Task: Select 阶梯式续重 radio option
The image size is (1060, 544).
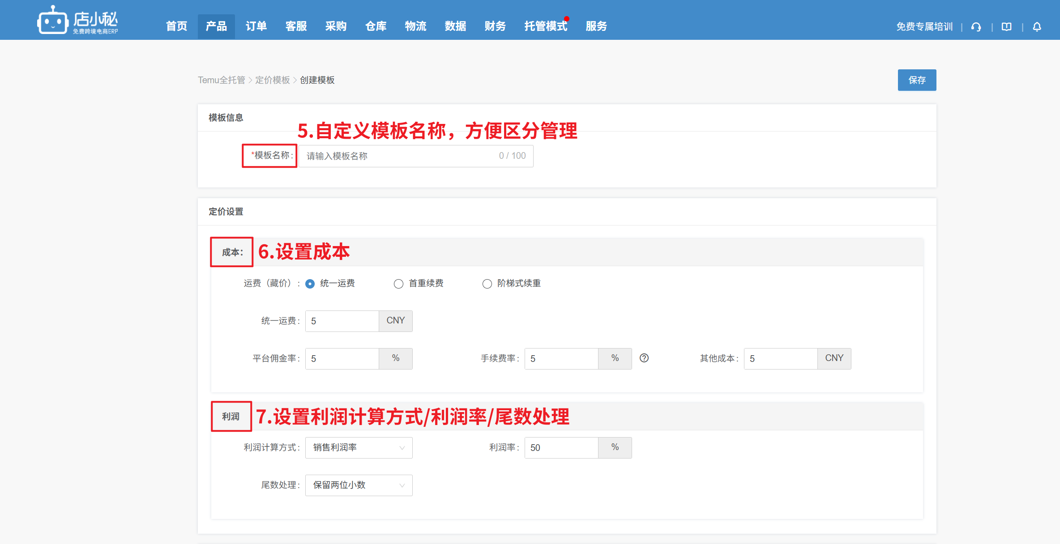Action: 487,284
